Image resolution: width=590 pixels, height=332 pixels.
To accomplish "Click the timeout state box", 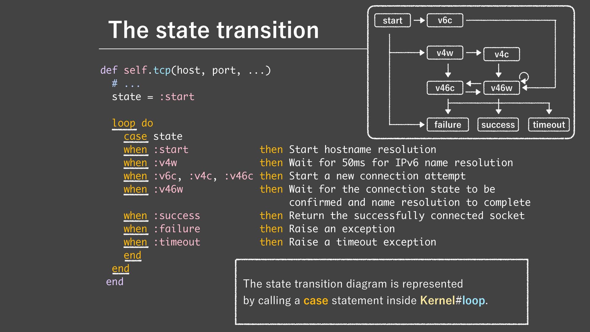I will pos(549,125).
